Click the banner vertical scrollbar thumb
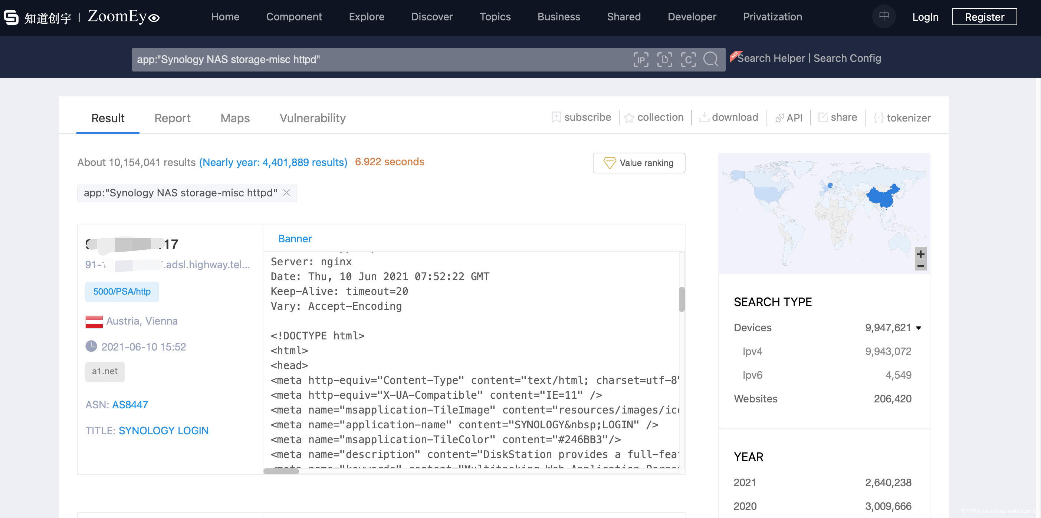The image size is (1041, 518). [x=682, y=299]
